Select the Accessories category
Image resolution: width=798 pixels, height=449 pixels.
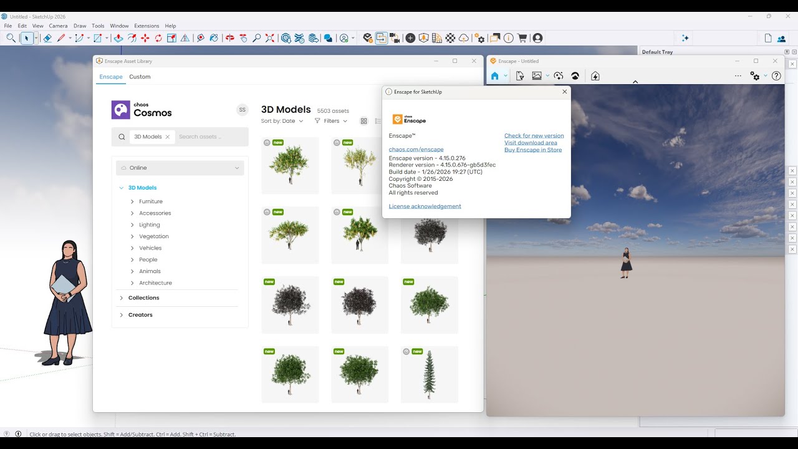(155, 213)
